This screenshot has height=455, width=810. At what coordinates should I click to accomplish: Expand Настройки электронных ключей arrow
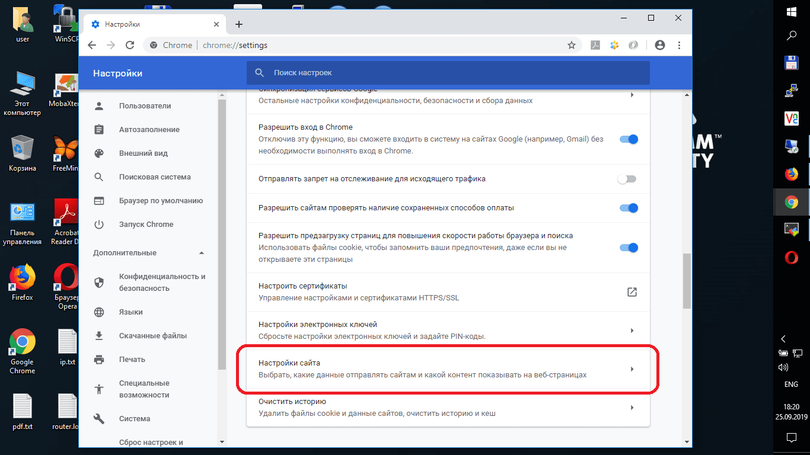pyautogui.click(x=632, y=331)
